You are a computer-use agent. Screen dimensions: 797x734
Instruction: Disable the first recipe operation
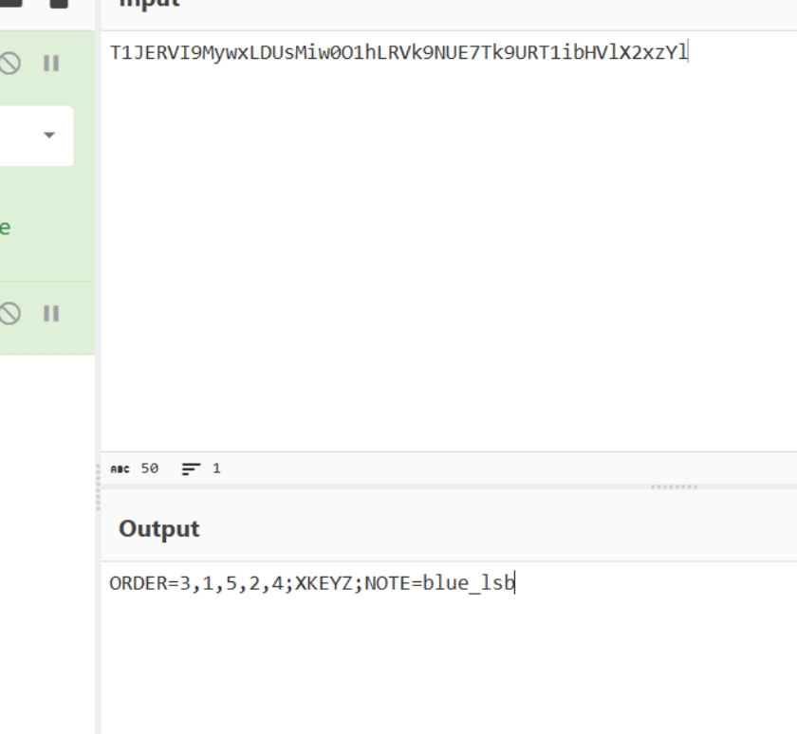coord(10,64)
